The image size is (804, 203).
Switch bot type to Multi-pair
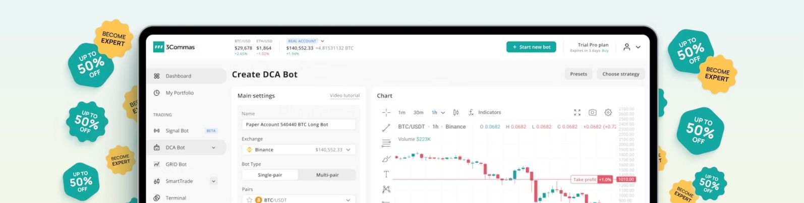pos(327,175)
